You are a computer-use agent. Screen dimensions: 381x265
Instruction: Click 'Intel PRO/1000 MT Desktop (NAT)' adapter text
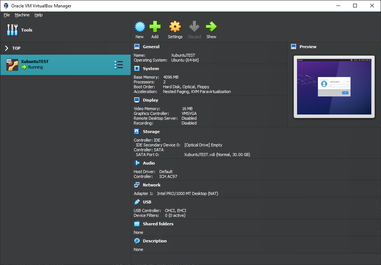188,193
